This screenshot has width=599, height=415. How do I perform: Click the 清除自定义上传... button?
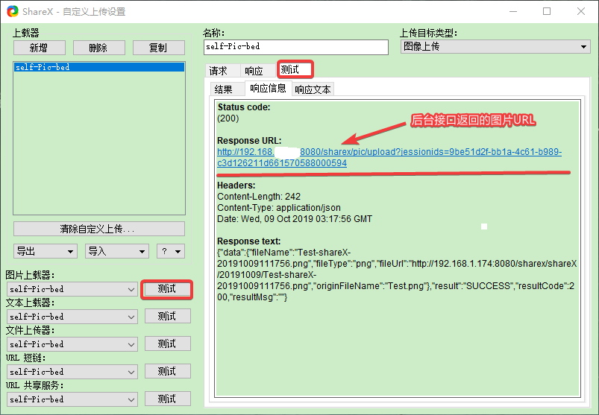[99, 229]
